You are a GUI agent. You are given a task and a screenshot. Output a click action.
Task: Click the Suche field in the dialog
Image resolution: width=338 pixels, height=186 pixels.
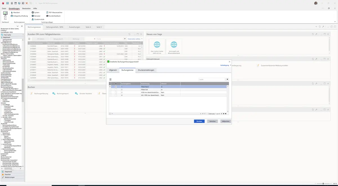[x=212, y=79]
